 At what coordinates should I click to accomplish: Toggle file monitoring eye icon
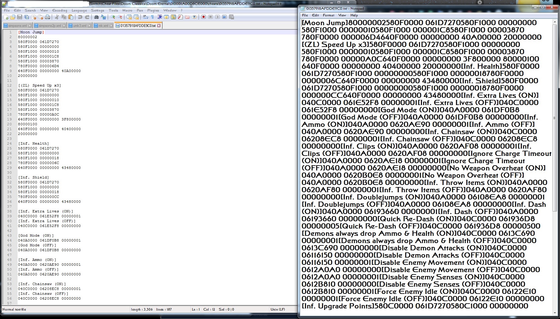tap(194, 17)
